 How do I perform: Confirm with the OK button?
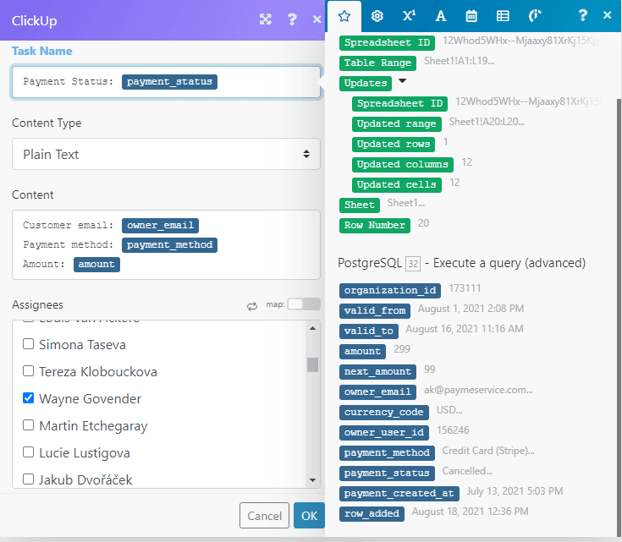click(309, 516)
